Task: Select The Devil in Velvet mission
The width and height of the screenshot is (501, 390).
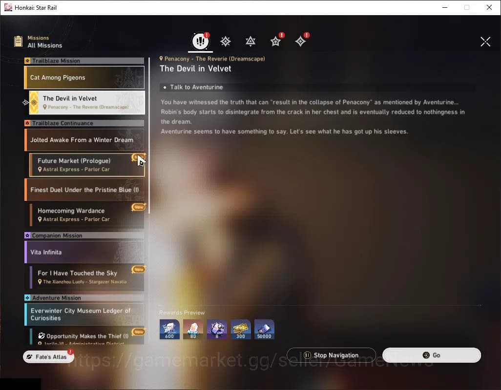Action: click(86, 102)
